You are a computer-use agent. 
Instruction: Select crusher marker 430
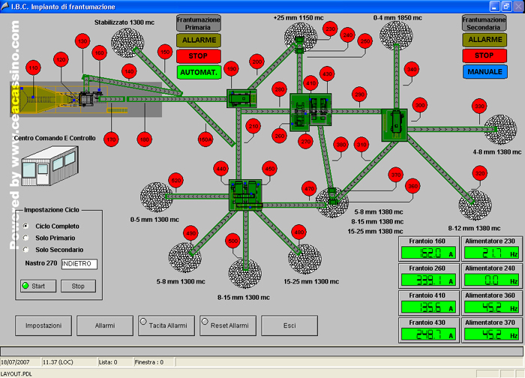pos(327,74)
